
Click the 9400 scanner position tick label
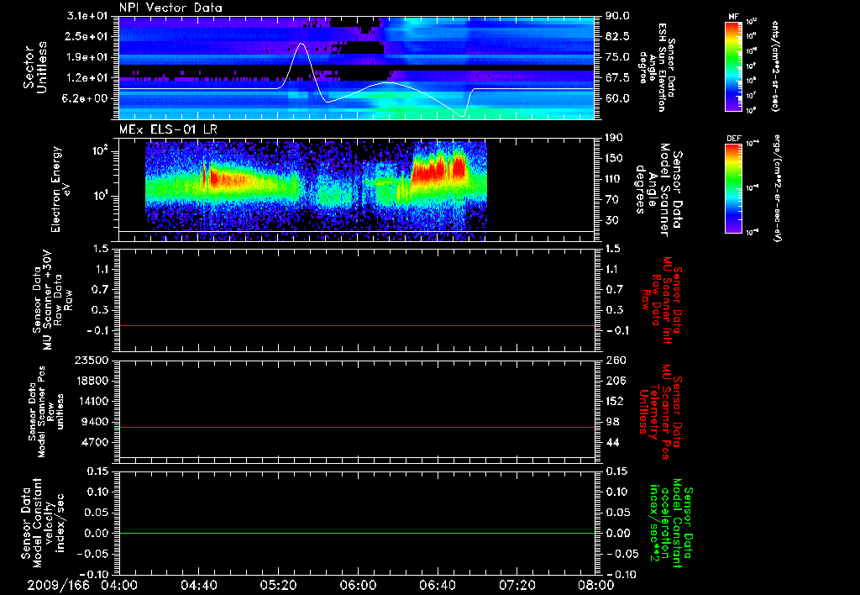coord(94,422)
